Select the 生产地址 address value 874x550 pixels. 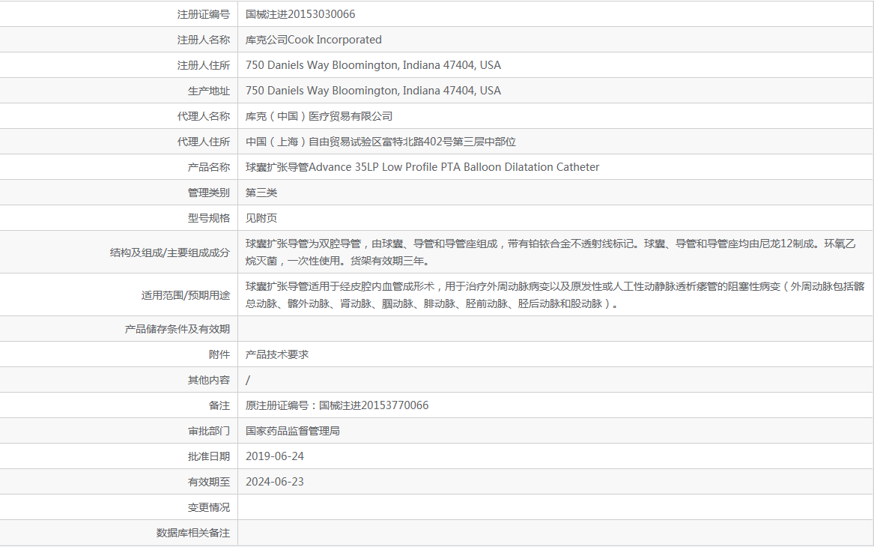[x=374, y=91]
